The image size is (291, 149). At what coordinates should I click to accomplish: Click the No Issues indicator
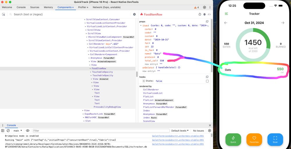198,131
